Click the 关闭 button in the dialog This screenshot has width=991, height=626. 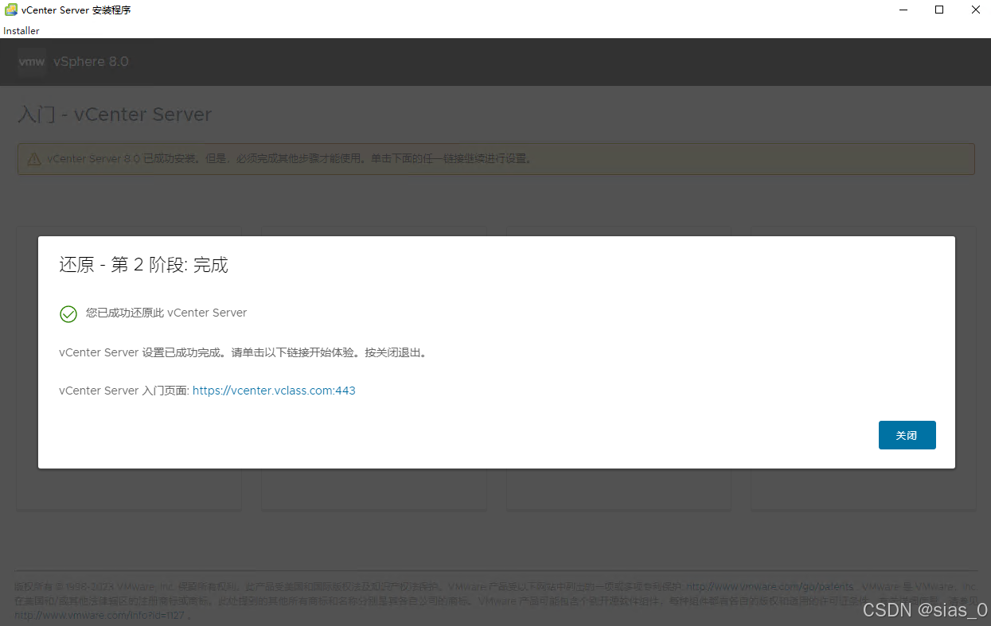coord(907,435)
